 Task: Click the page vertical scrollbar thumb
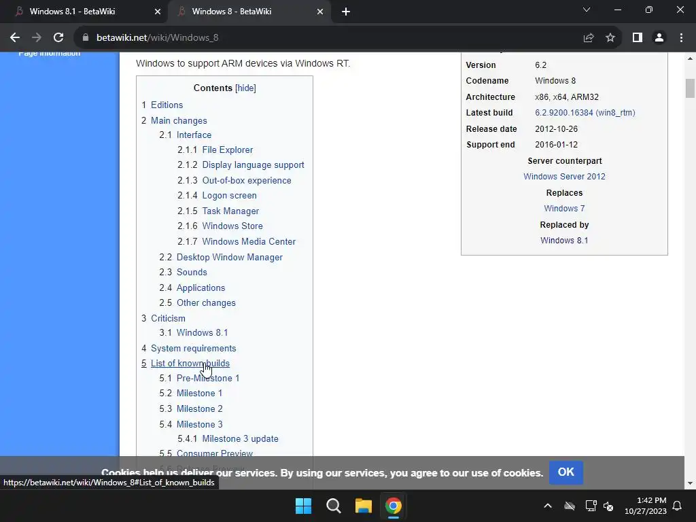pos(690,88)
